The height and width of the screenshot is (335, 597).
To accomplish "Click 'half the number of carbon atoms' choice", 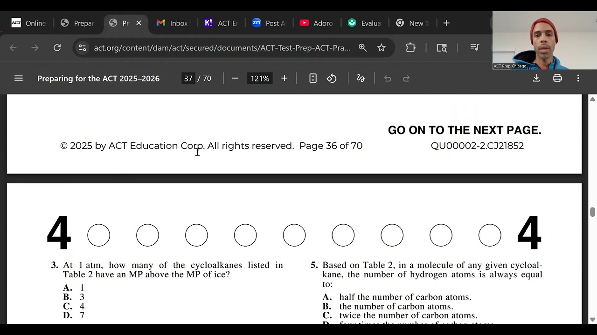I will coord(397,297).
